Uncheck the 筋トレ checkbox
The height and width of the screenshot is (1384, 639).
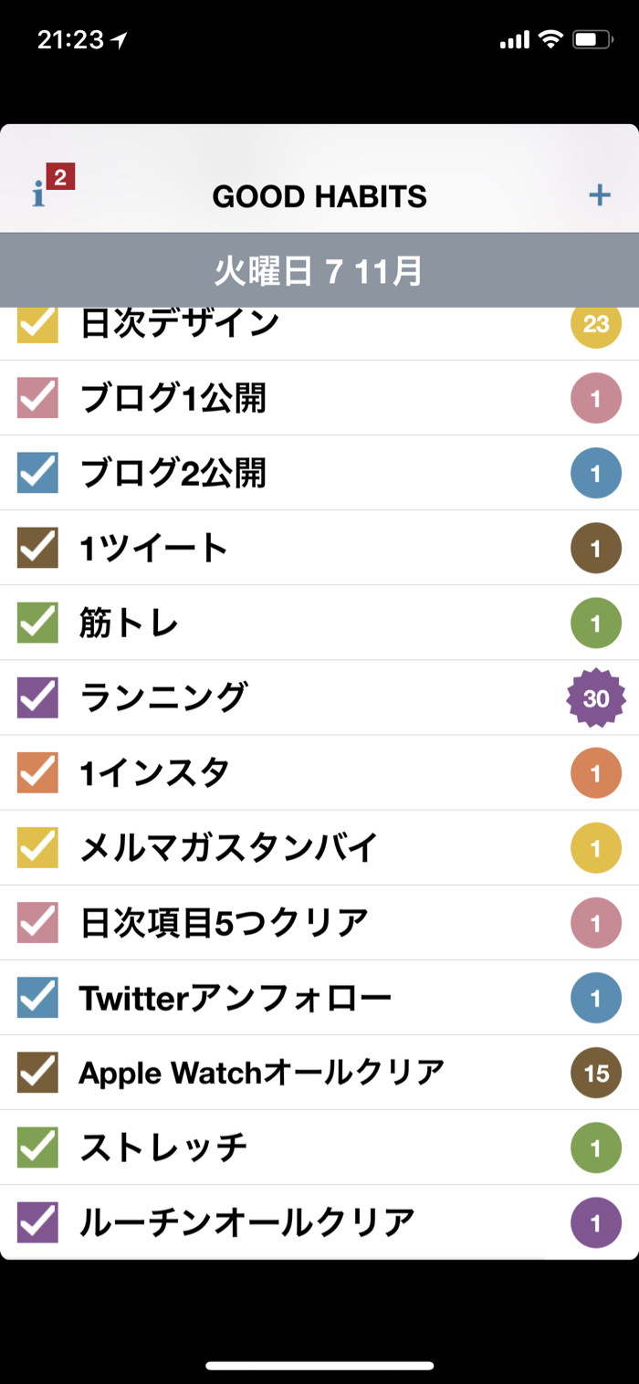(x=37, y=624)
